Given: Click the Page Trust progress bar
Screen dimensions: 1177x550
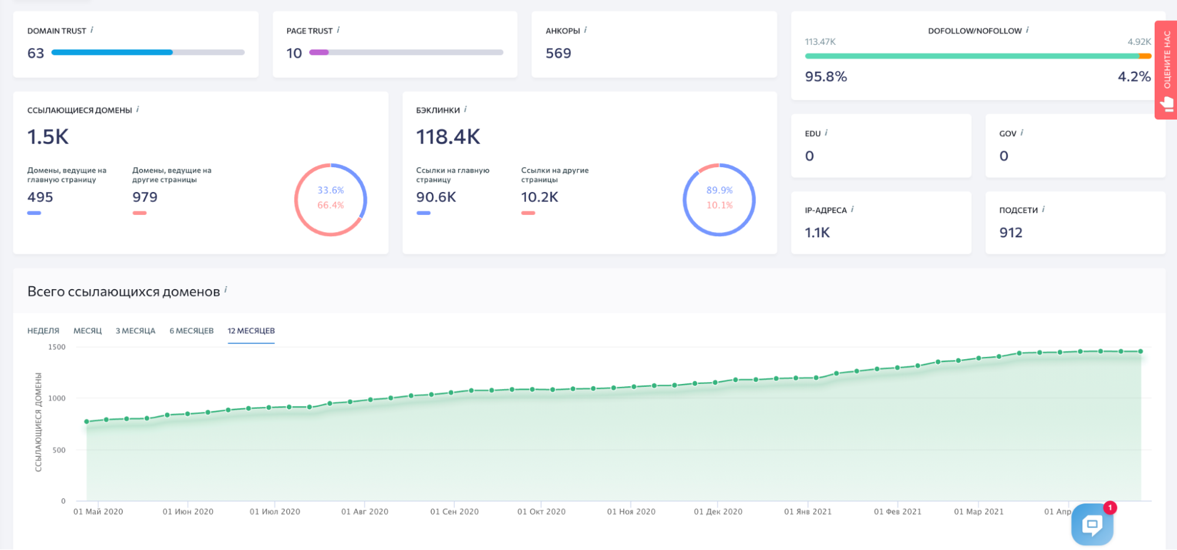Looking at the screenshot, I should [406, 52].
